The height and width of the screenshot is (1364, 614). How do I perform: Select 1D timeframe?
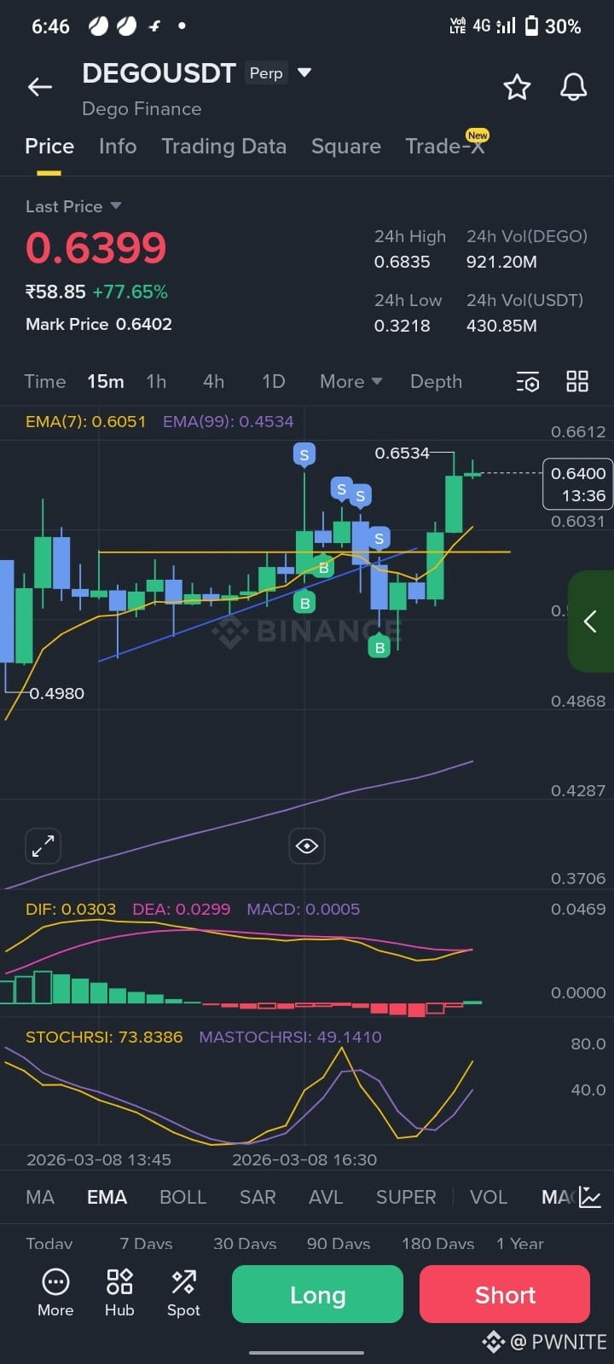[273, 381]
